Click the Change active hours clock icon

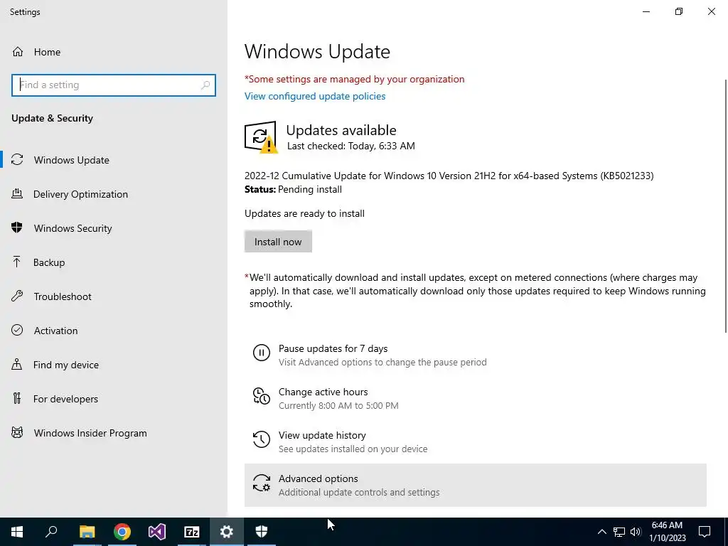tap(262, 396)
